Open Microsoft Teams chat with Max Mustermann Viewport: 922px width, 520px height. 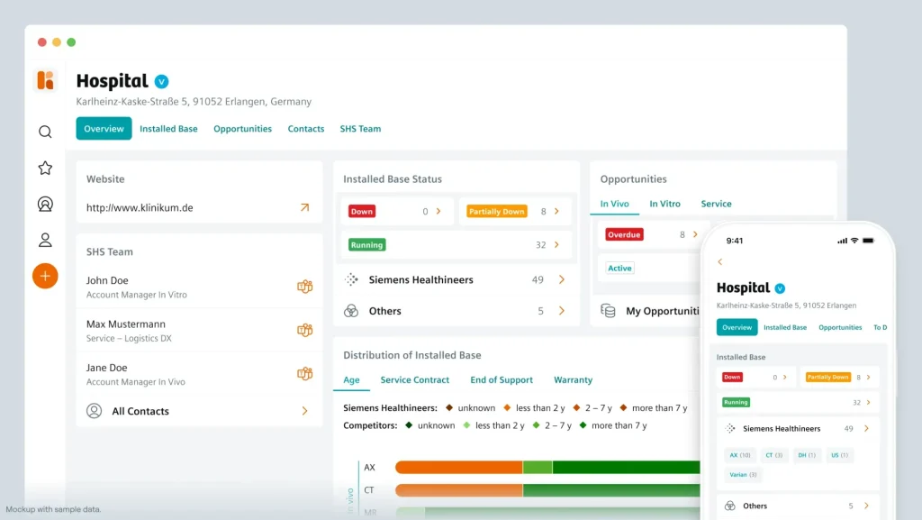pos(304,331)
